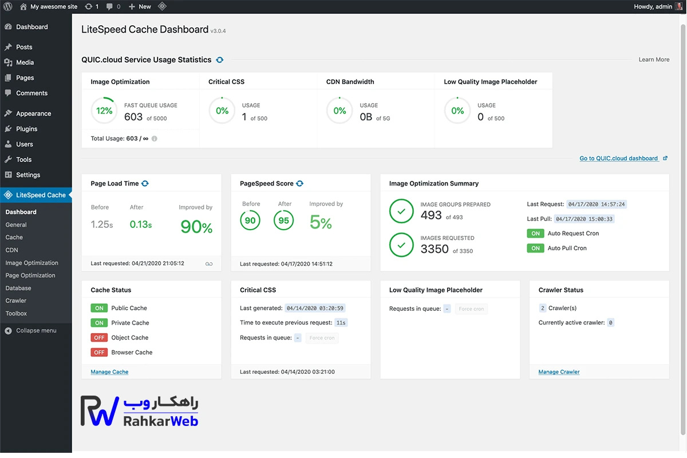Toggle the Public Cache ON badge
Screen dimensions: 687x458
99,308
